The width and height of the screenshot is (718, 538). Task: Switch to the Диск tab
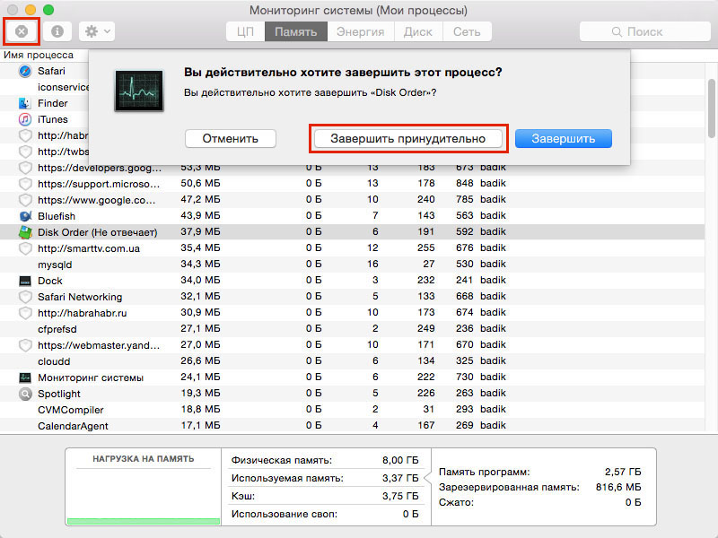coord(418,31)
